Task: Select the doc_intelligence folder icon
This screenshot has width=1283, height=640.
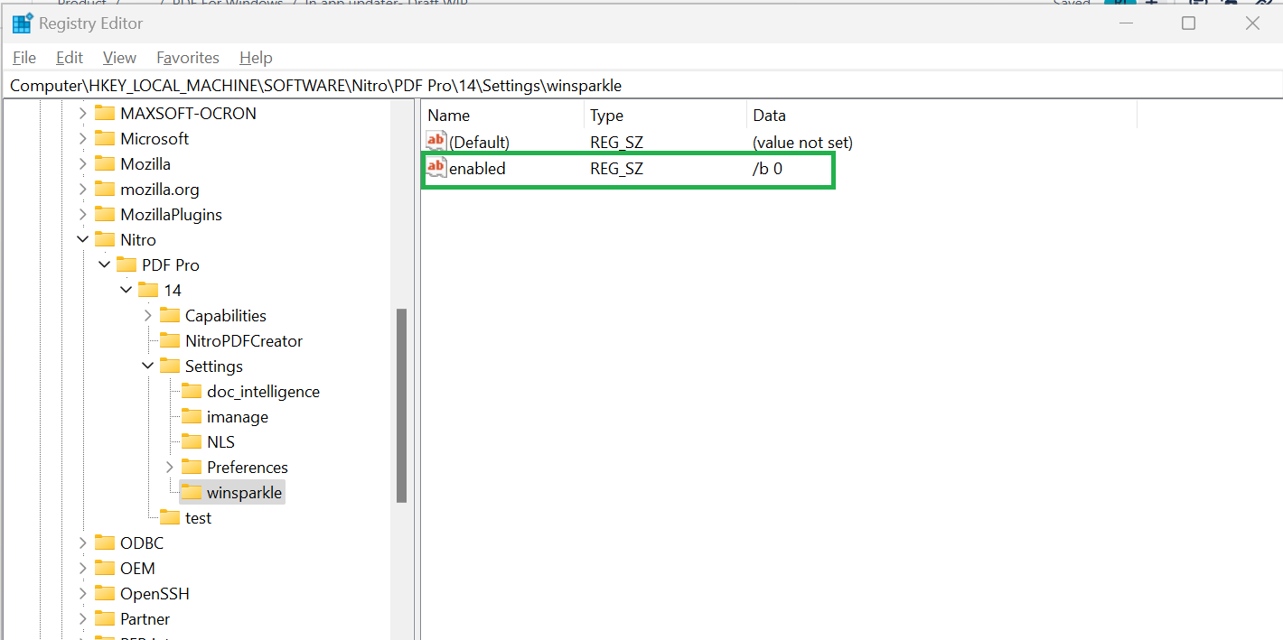Action: 192,392
